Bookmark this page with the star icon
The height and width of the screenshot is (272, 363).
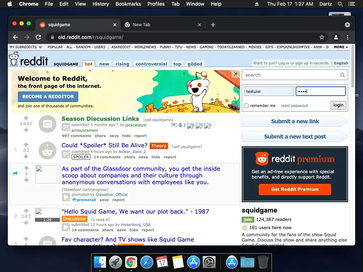click(x=322, y=37)
